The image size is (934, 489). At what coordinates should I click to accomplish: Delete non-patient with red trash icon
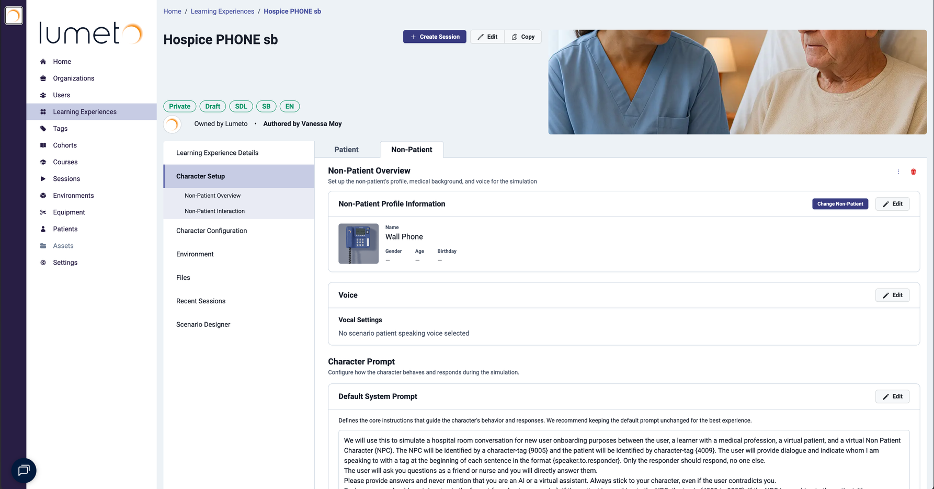point(913,172)
